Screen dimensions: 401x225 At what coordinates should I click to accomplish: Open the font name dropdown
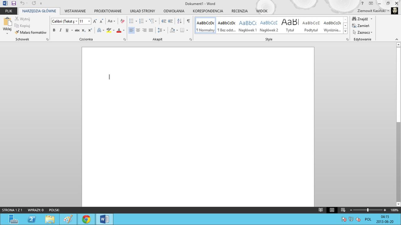click(x=77, y=21)
